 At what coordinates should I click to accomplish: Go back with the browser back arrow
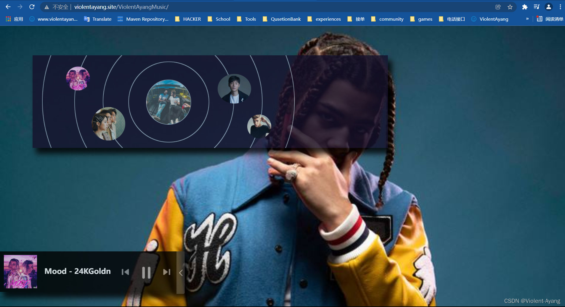click(x=8, y=7)
